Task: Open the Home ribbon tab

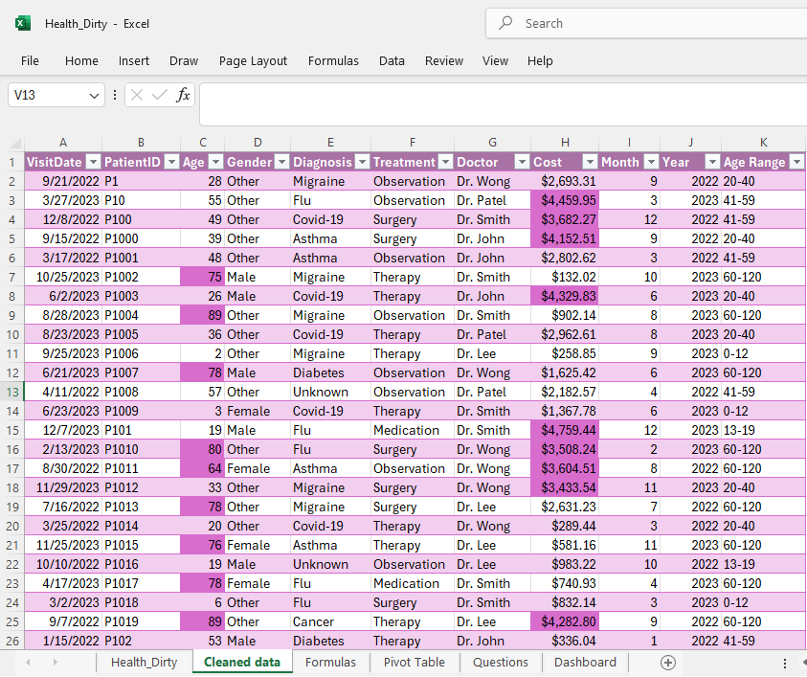Action: [x=81, y=60]
